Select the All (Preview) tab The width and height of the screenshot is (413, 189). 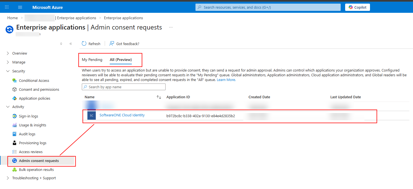tap(121, 60)
